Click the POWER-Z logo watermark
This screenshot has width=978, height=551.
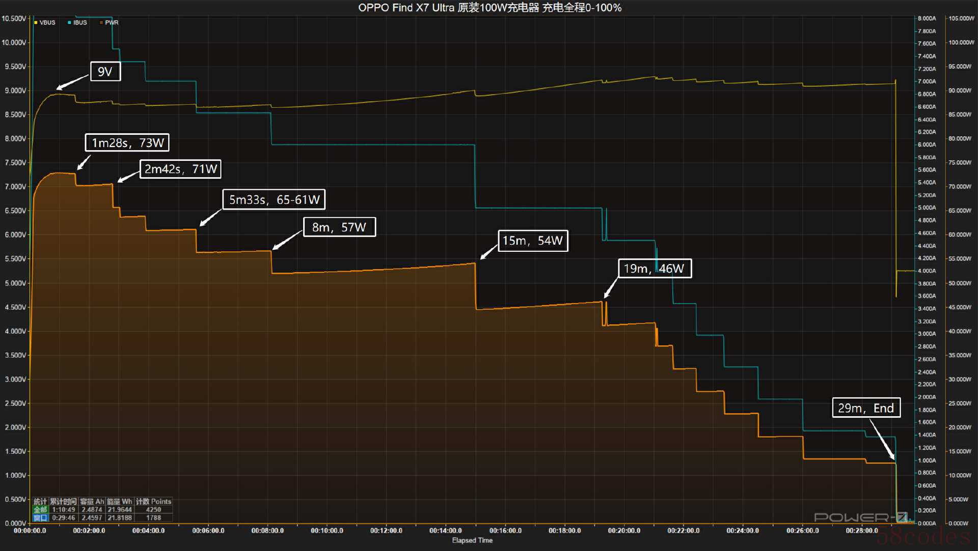click(860, 517)
